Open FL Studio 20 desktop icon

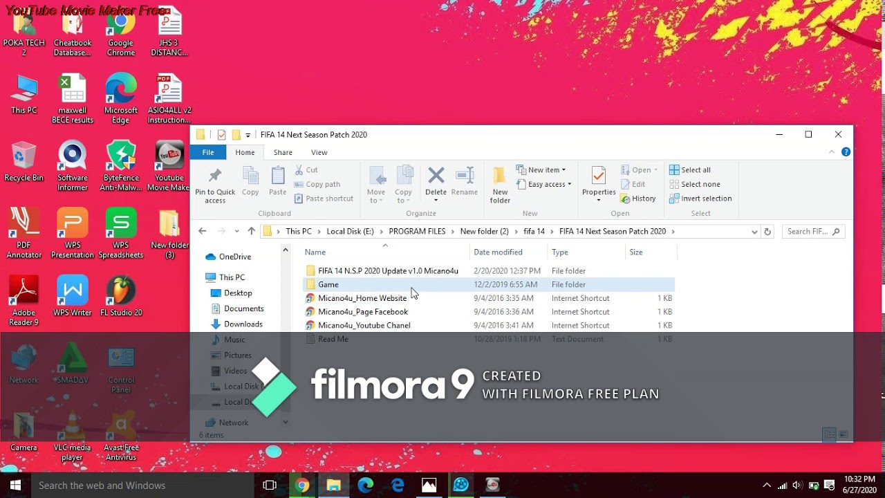click(x=120, y=297)
